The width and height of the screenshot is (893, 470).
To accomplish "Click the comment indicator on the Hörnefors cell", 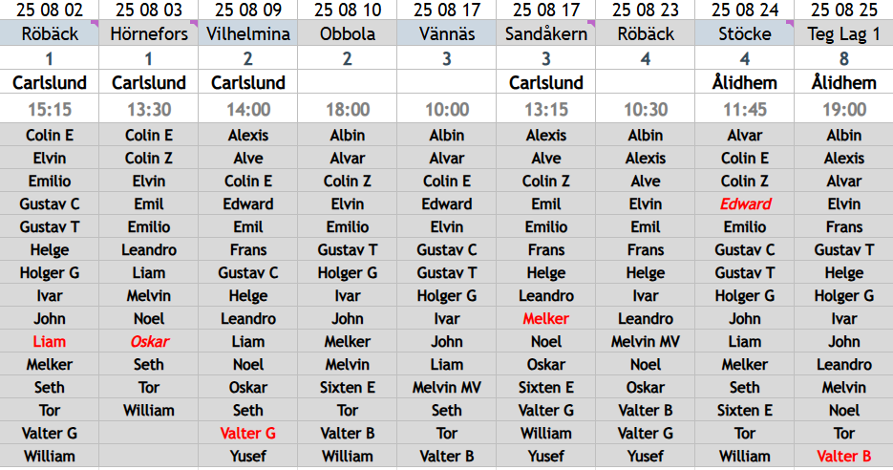I will pyautogui.click(x=194, y=23).
